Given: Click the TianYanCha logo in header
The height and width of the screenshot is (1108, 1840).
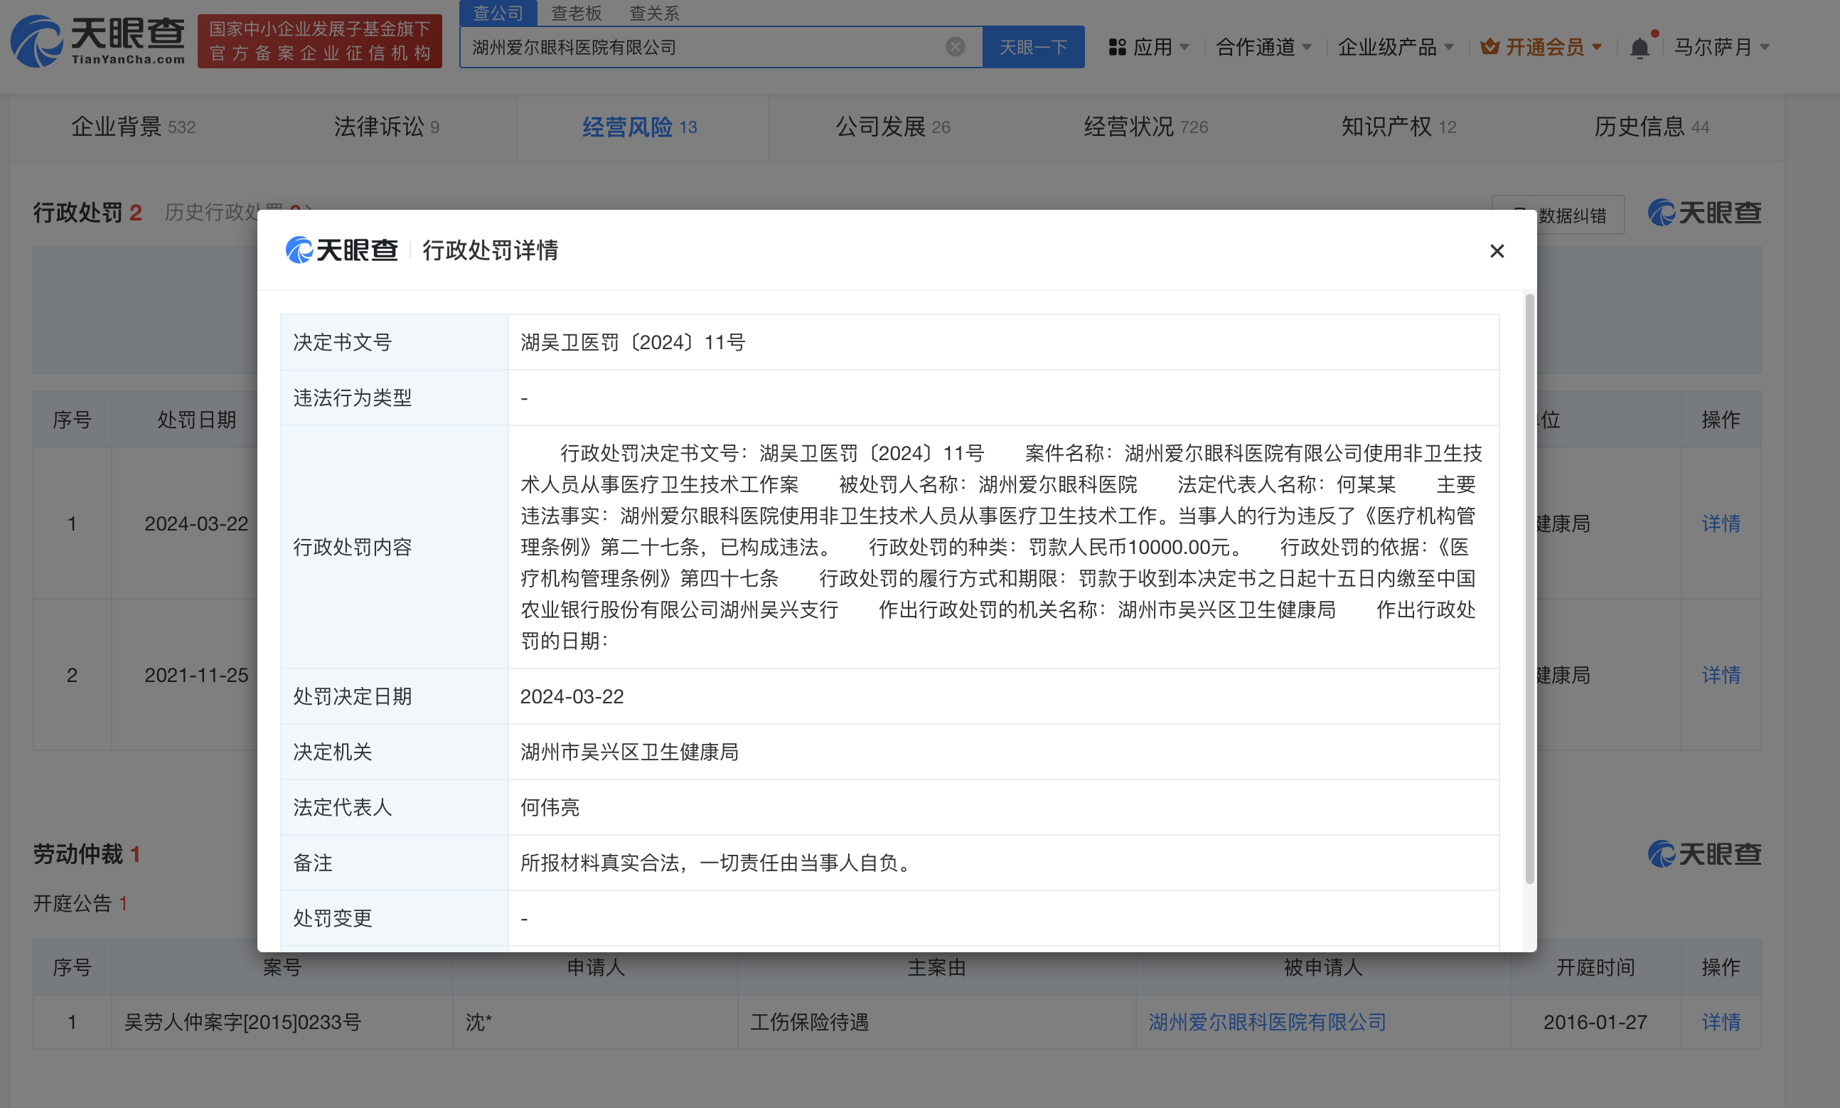Looking at the screenshot, I should [x=97, y=42].
